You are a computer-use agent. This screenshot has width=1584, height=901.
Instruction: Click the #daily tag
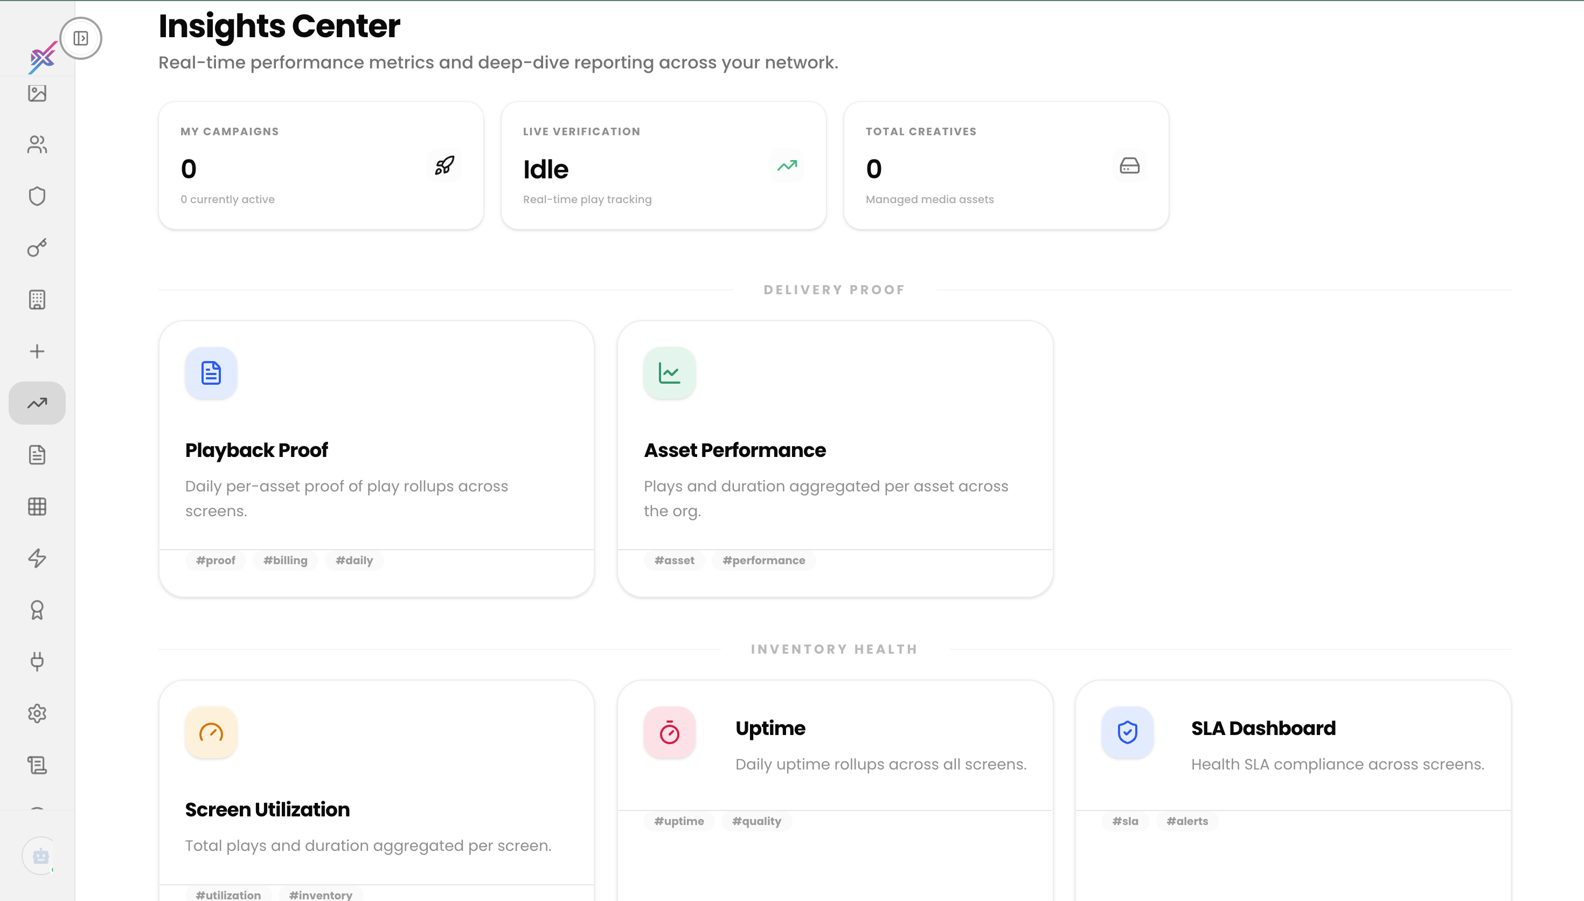click(x=354, y=560)
